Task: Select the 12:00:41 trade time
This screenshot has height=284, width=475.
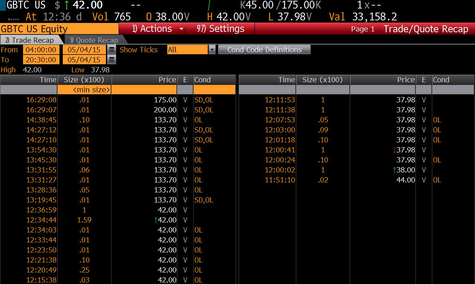Action: point(280,150)
